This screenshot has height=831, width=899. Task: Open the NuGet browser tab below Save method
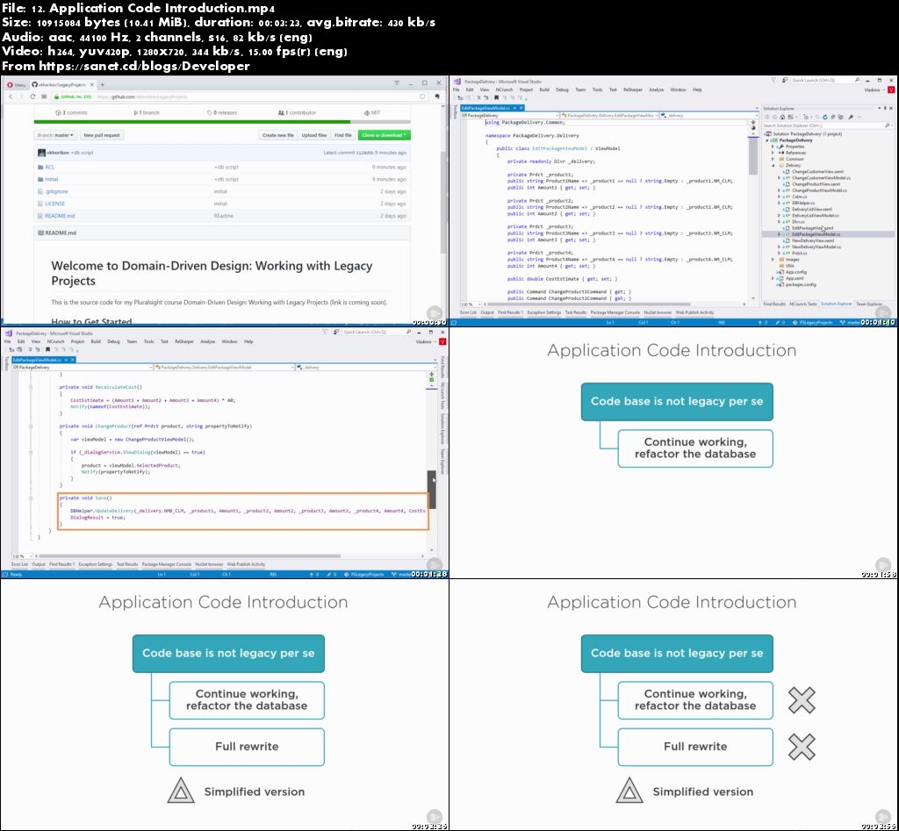(x=209, y=564)
